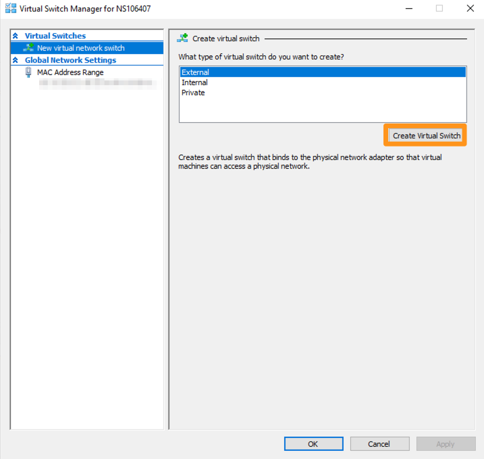Click the Apply button
The image size is (484, 459).
pos(446,444)
